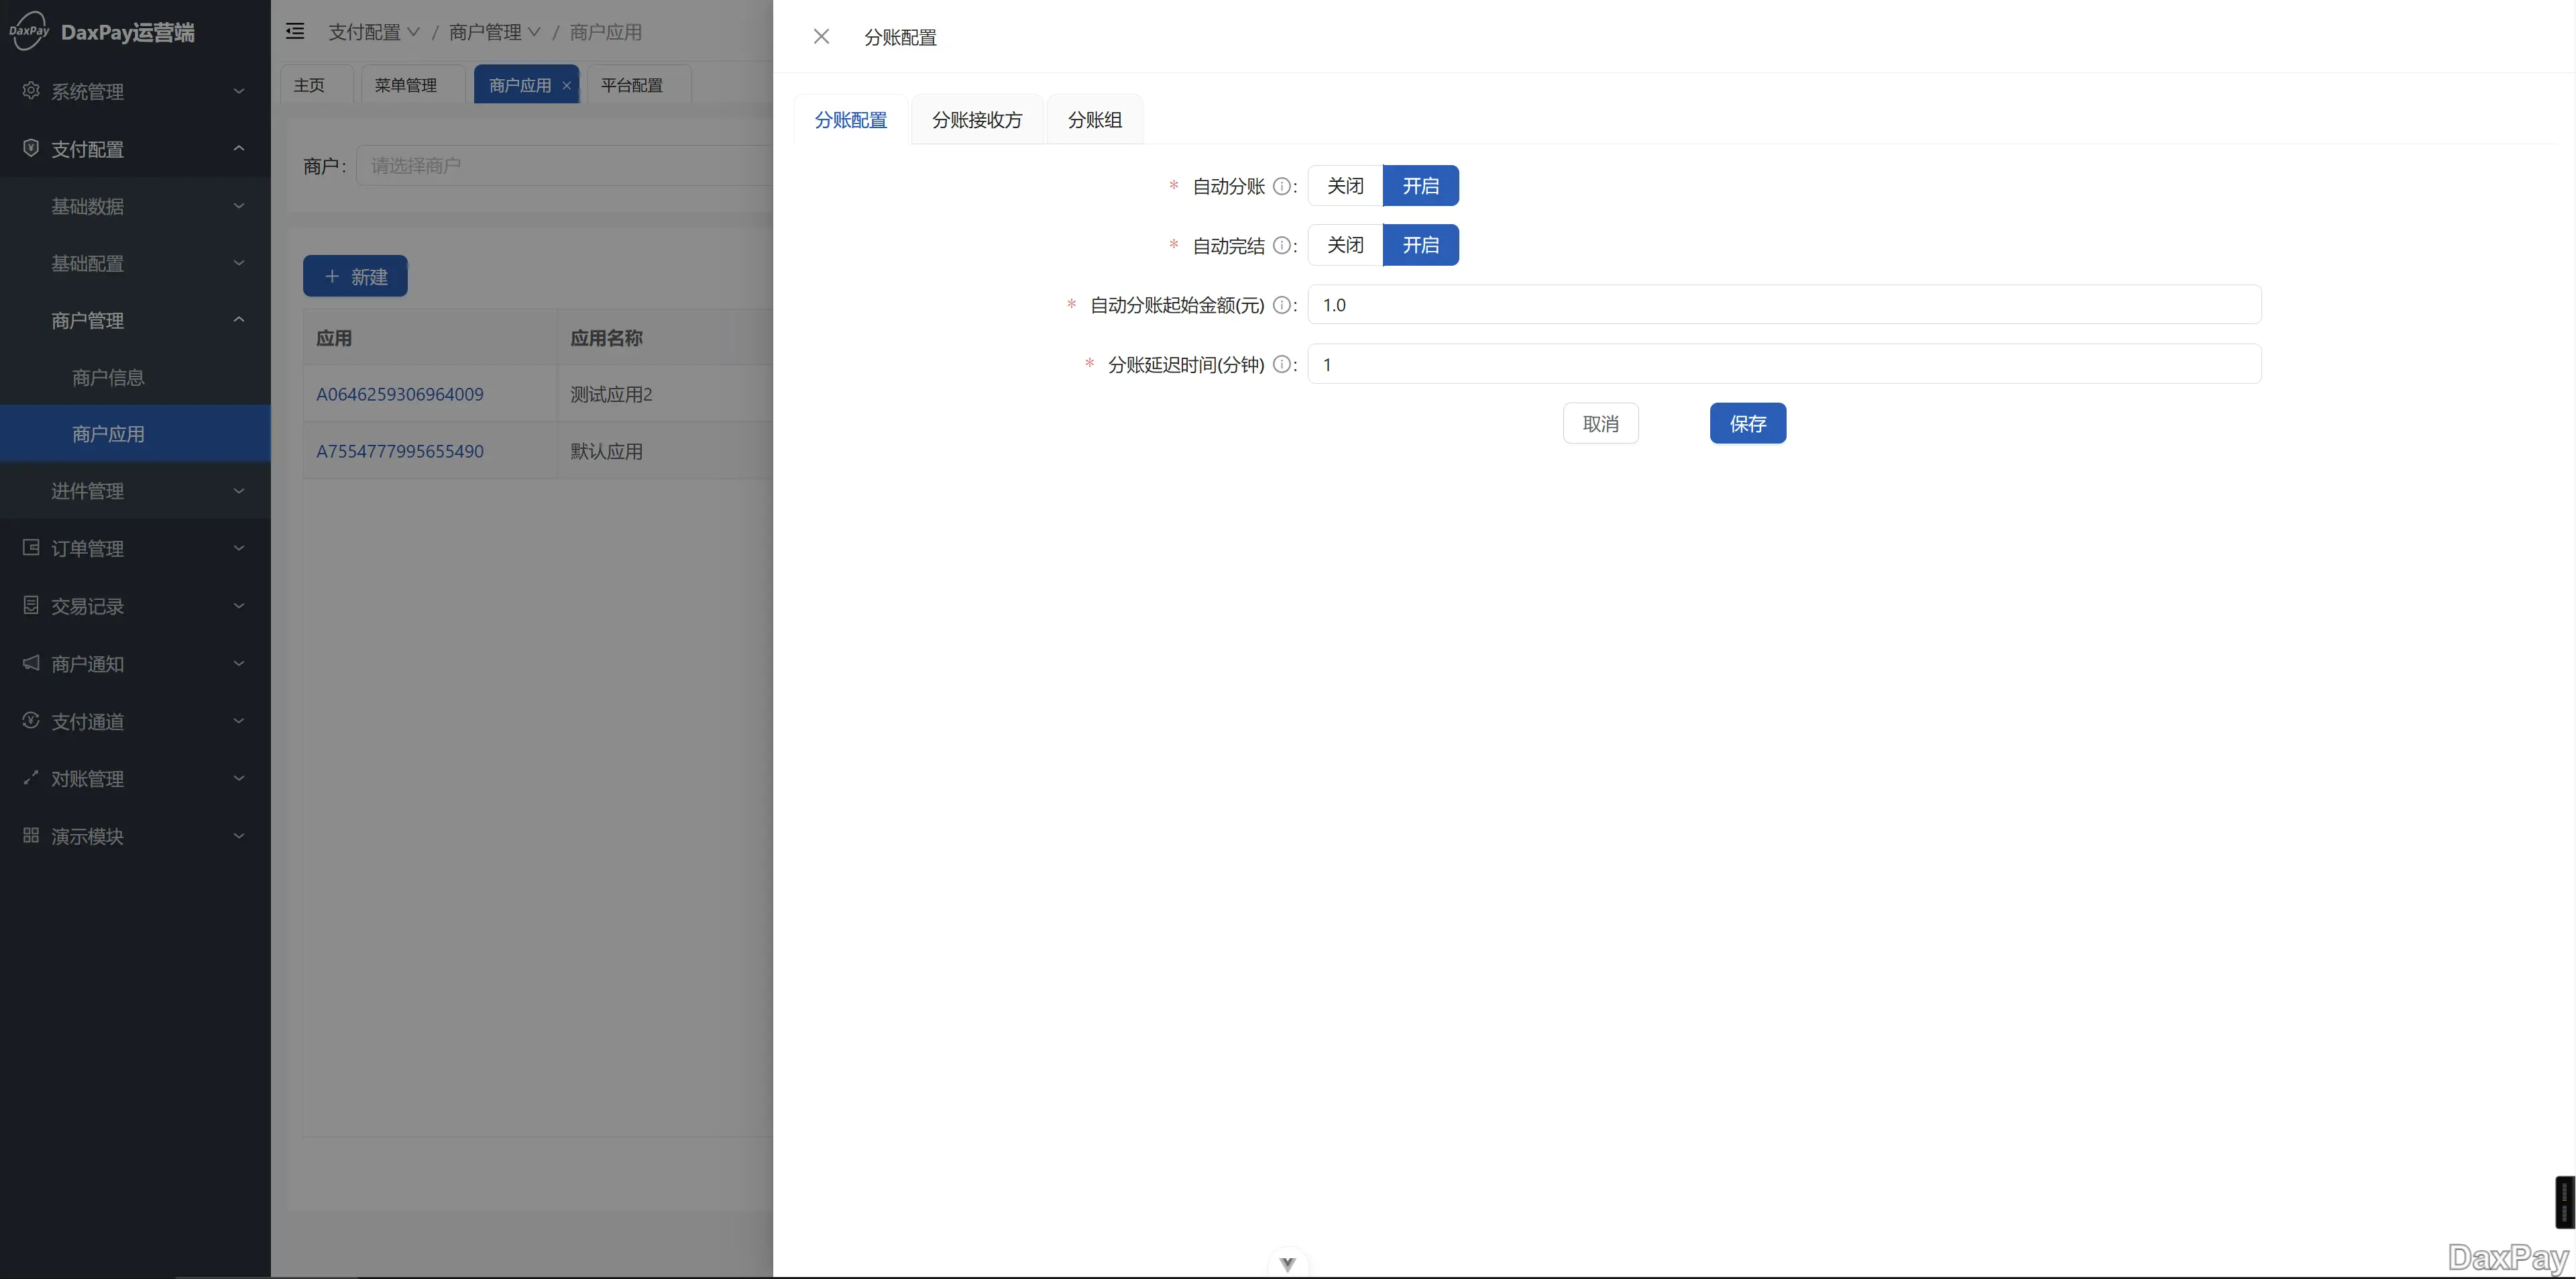Screen dimensions: 2576x1279
Task: Click info icon beside 自动分账起始金额
Action: click(1281, 305)
